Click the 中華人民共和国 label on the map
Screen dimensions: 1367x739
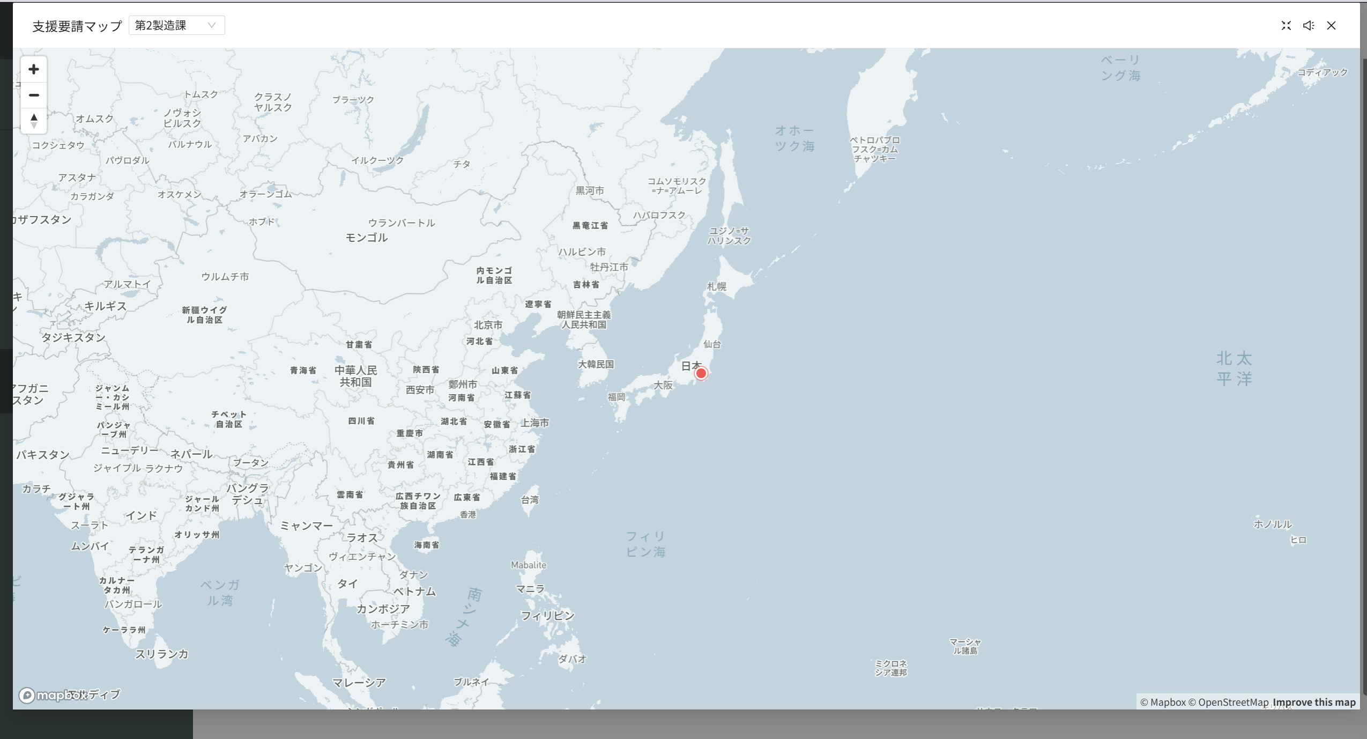(355, 376)
